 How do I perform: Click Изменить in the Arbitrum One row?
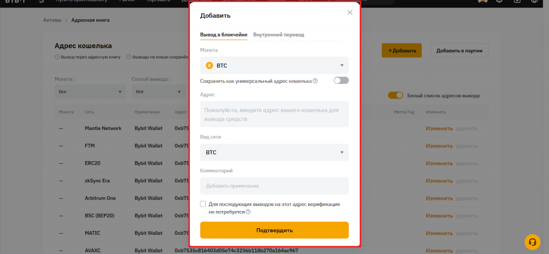(439, 198)
